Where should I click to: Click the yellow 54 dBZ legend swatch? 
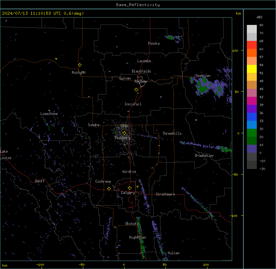252,69
